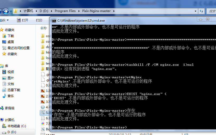Screen dimensions: 216x135
Task: Select text file numbered 6.
Action: coord(45,118)
